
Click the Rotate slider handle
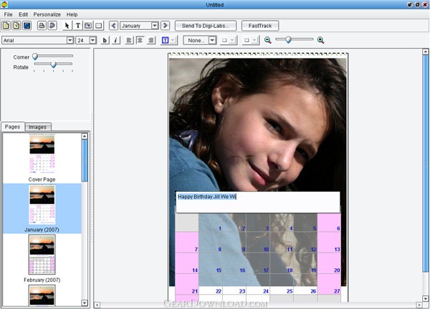(x=54, y=64)
